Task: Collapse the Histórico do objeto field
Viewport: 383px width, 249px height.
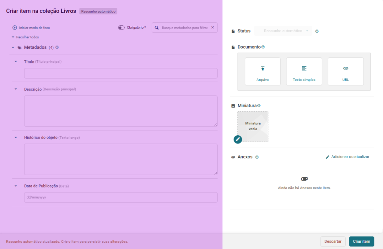Action: click(x=16, y=138)
